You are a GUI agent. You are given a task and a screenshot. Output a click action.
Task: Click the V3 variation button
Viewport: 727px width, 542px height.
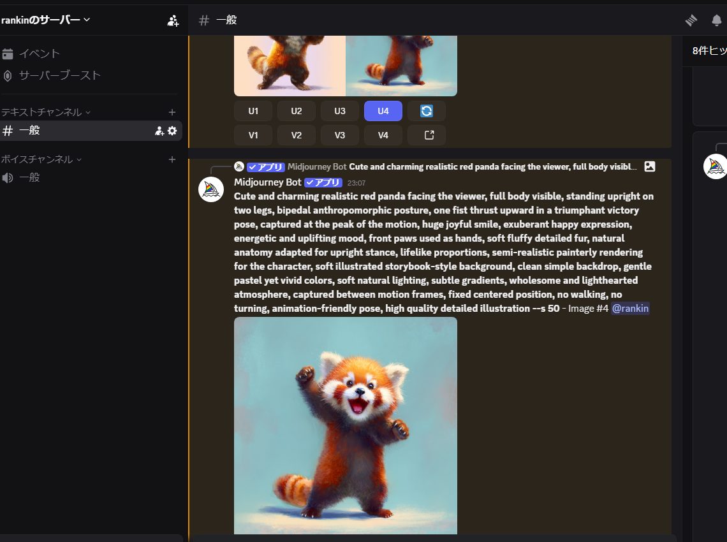(x=340, y=135)
